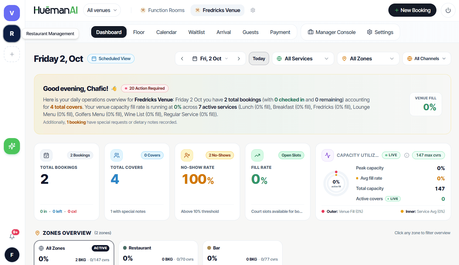Open the Fri, 2 Oct date picker
Screen dimensions: 459x265
coord(210,59)
